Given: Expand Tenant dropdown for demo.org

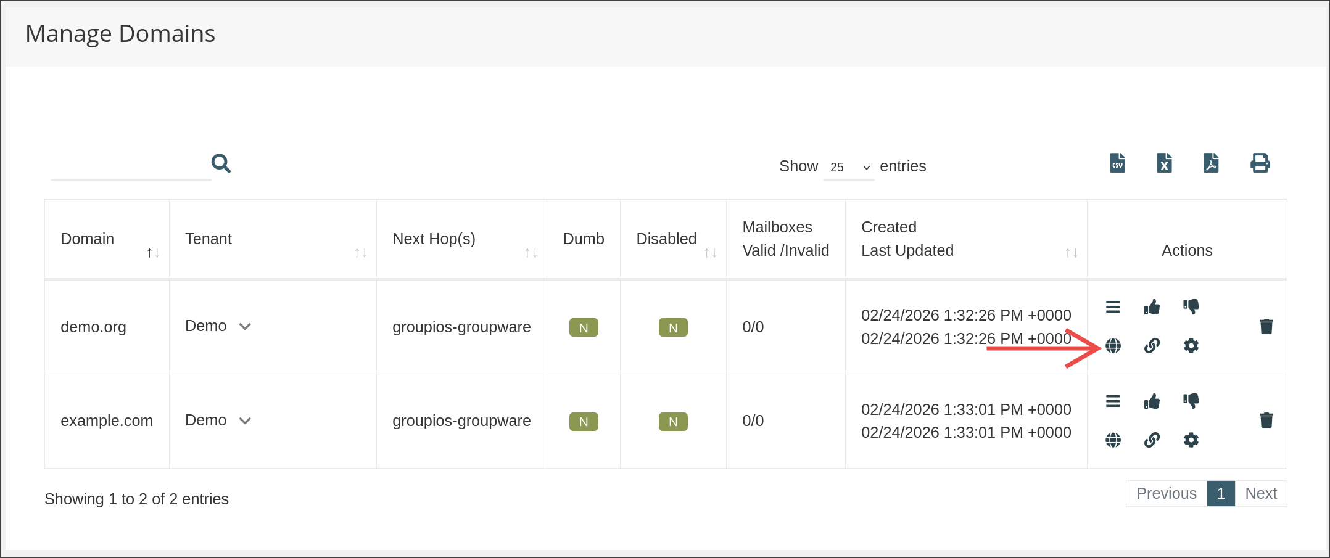Looking at the screenshot, I should [x=245, y=327].
